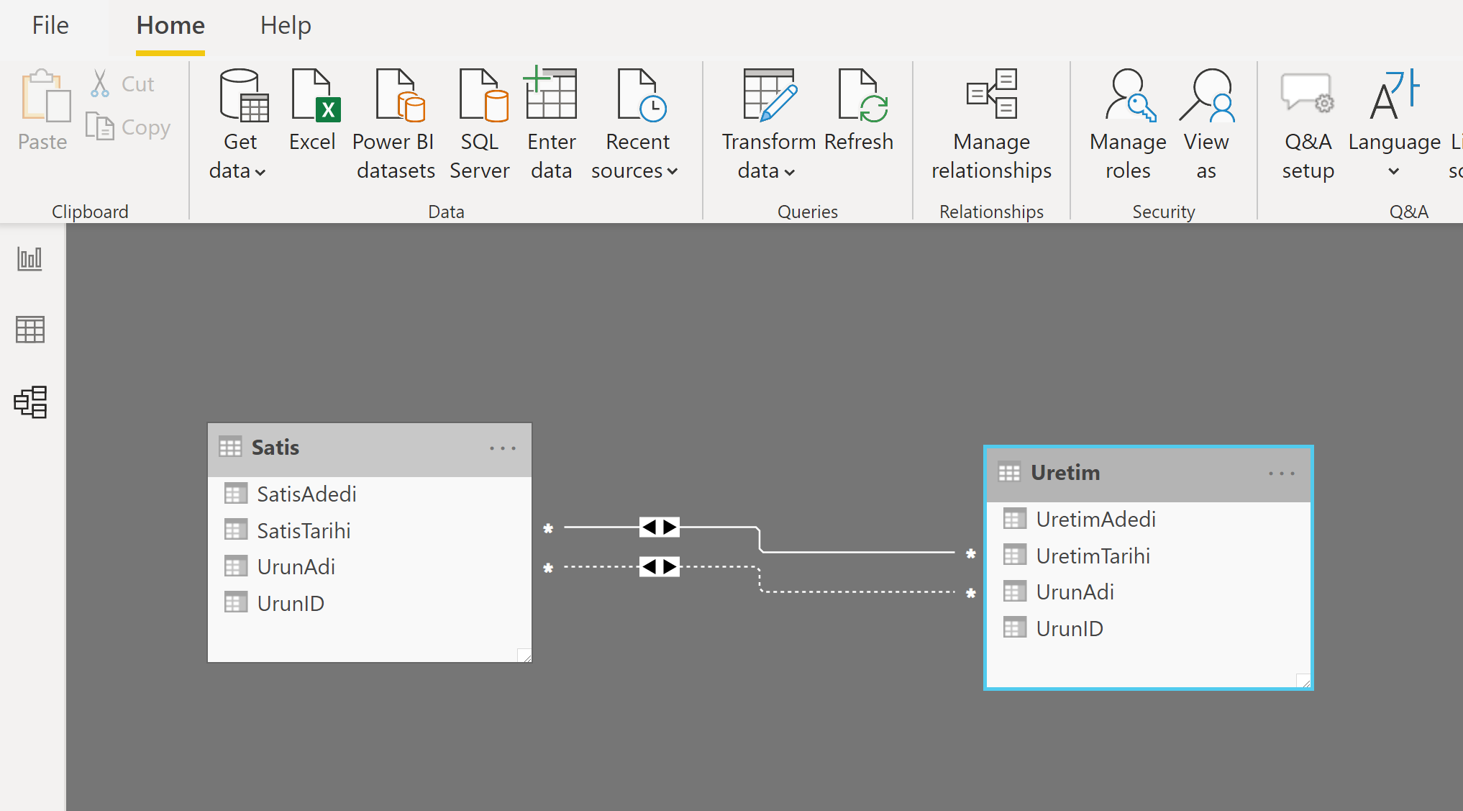Click the Cut scissors button
Viewport: 1463px width, 811px height.
[122, 84]
